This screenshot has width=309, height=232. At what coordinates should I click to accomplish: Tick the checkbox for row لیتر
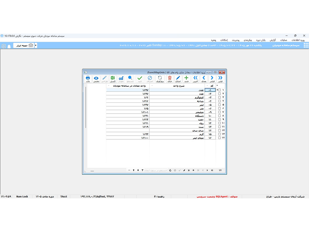(219, 105)
